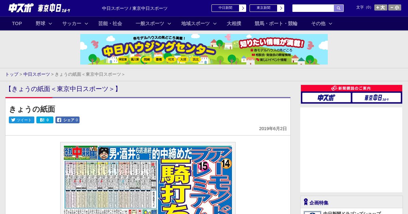Click the 2019年6月2日 date text
The width and height of the screenshot is (408, 214).
click(x=273, y=129)
